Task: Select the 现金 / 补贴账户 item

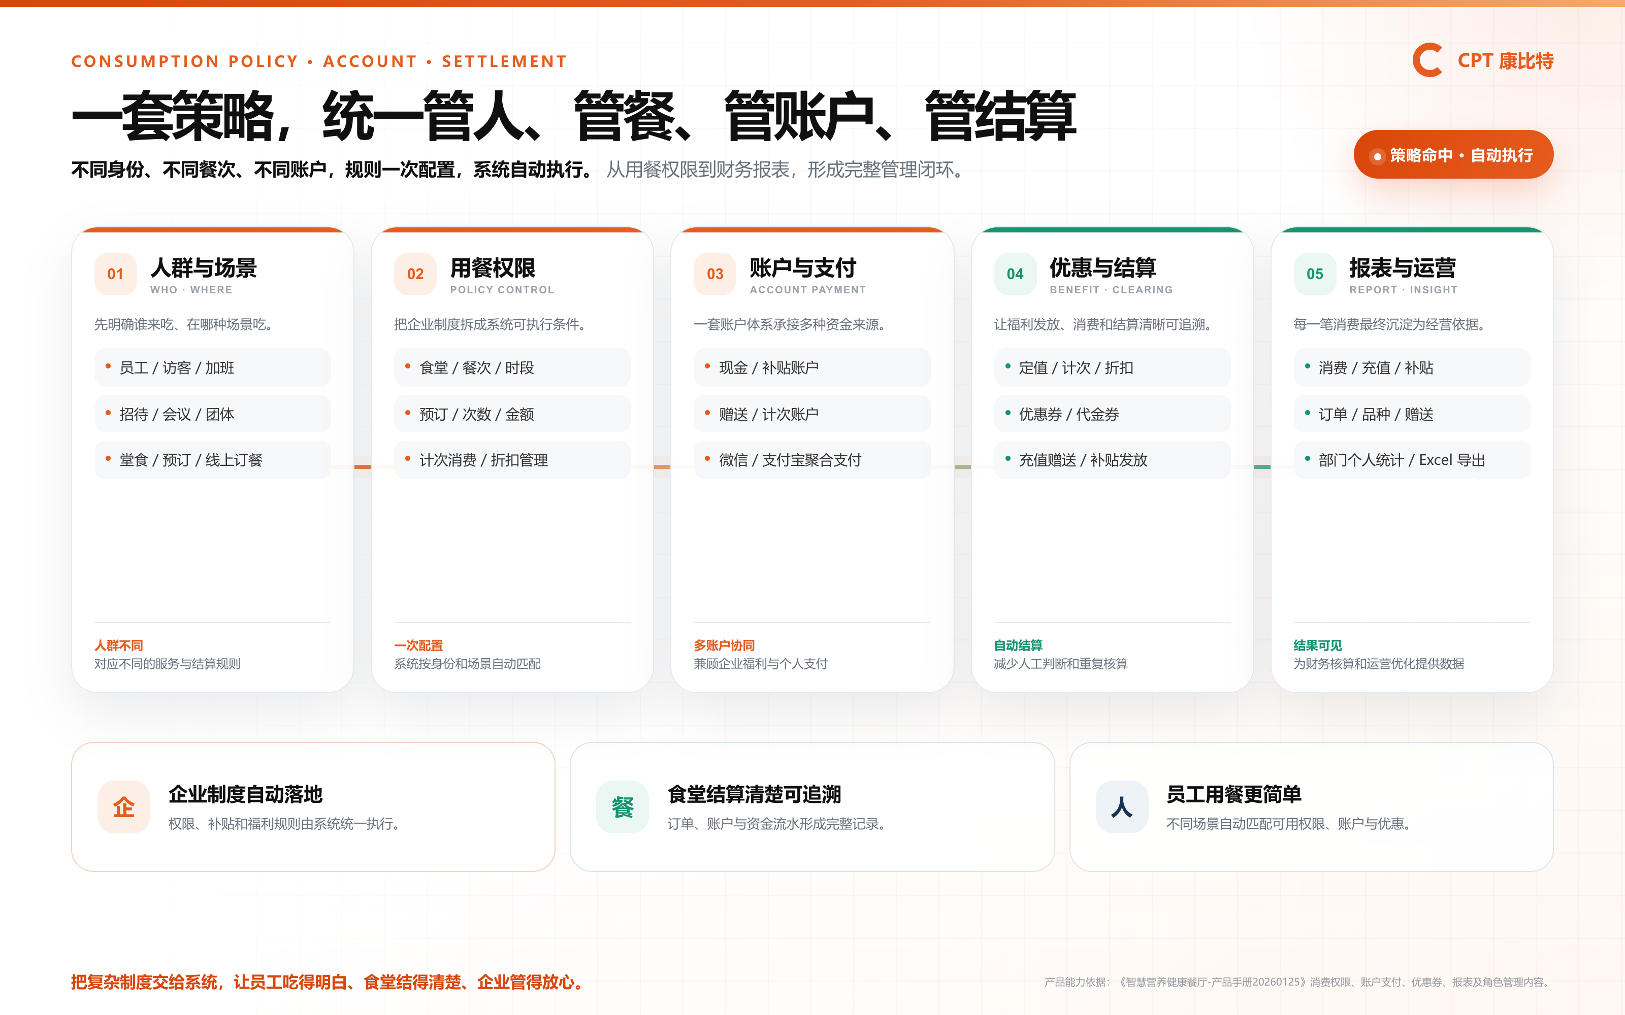Action: point(812,367)
